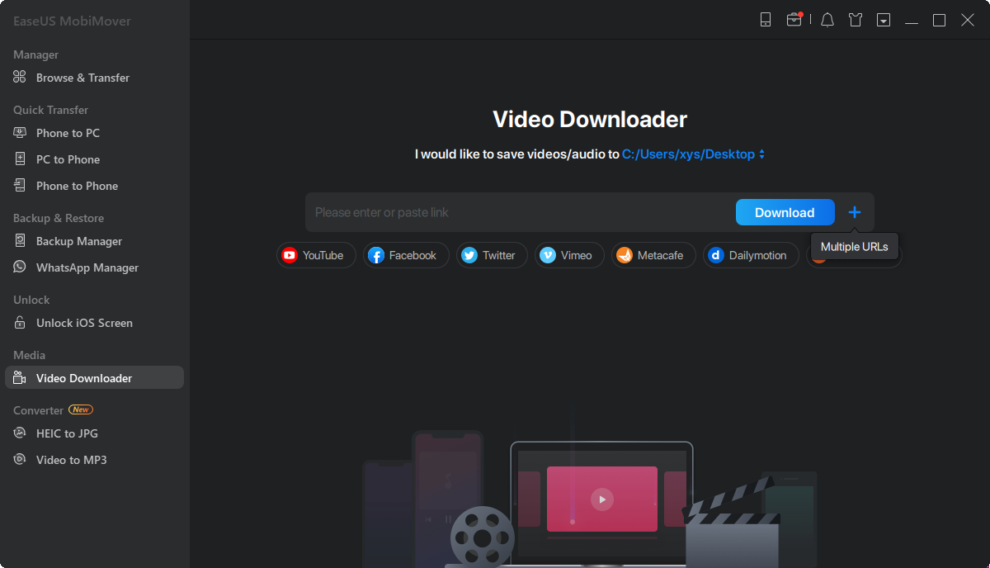
Task: Choose the Dailymotion site label
Action: [x=757, y=255]
